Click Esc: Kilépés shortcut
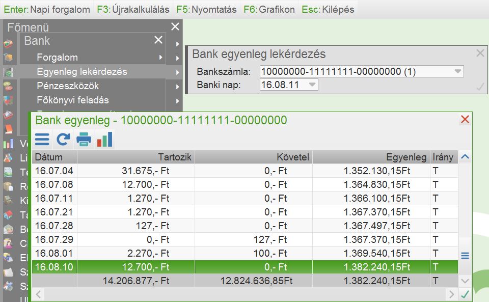Image resolution: width=489 pixels, height=302 pixels. [x=328, y=9]
